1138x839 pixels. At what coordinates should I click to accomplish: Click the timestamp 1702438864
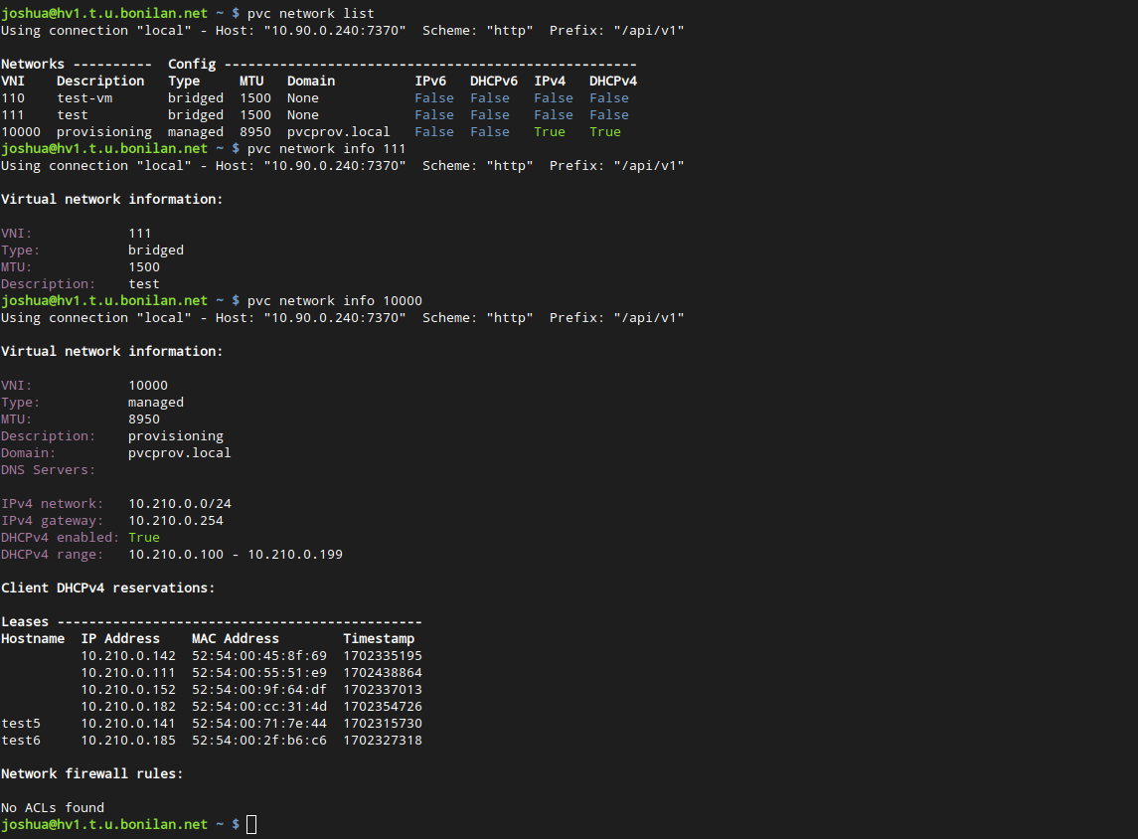tap(383, 672)
